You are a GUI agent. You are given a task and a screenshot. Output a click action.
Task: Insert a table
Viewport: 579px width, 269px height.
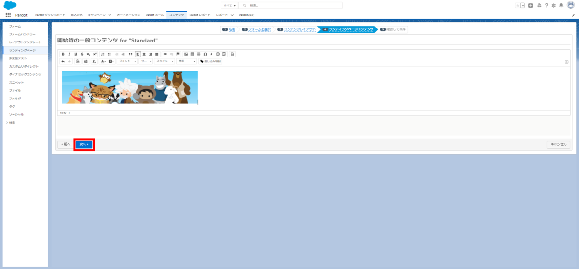pyautogui.click(x=193, y=54)
